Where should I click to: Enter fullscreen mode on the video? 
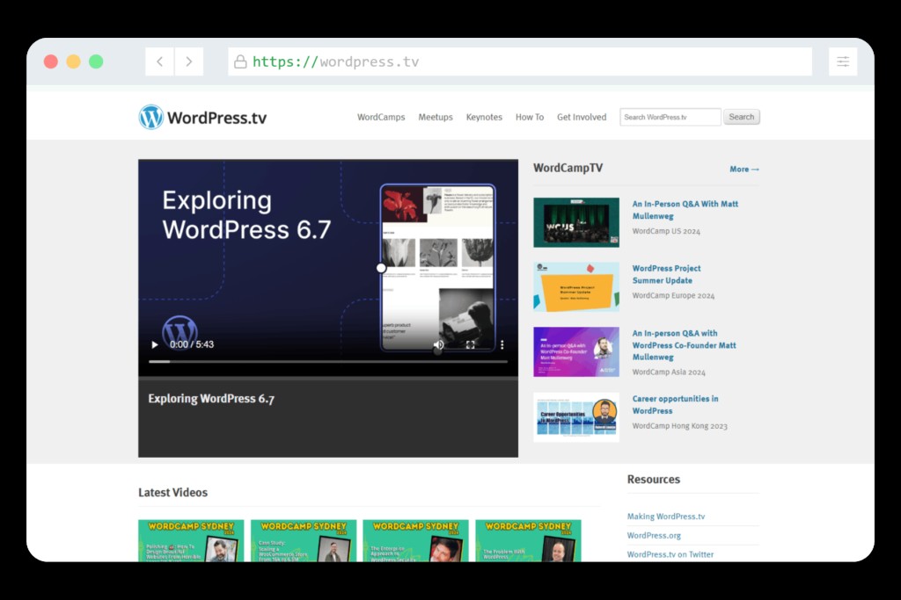click(x=470, y=344)
